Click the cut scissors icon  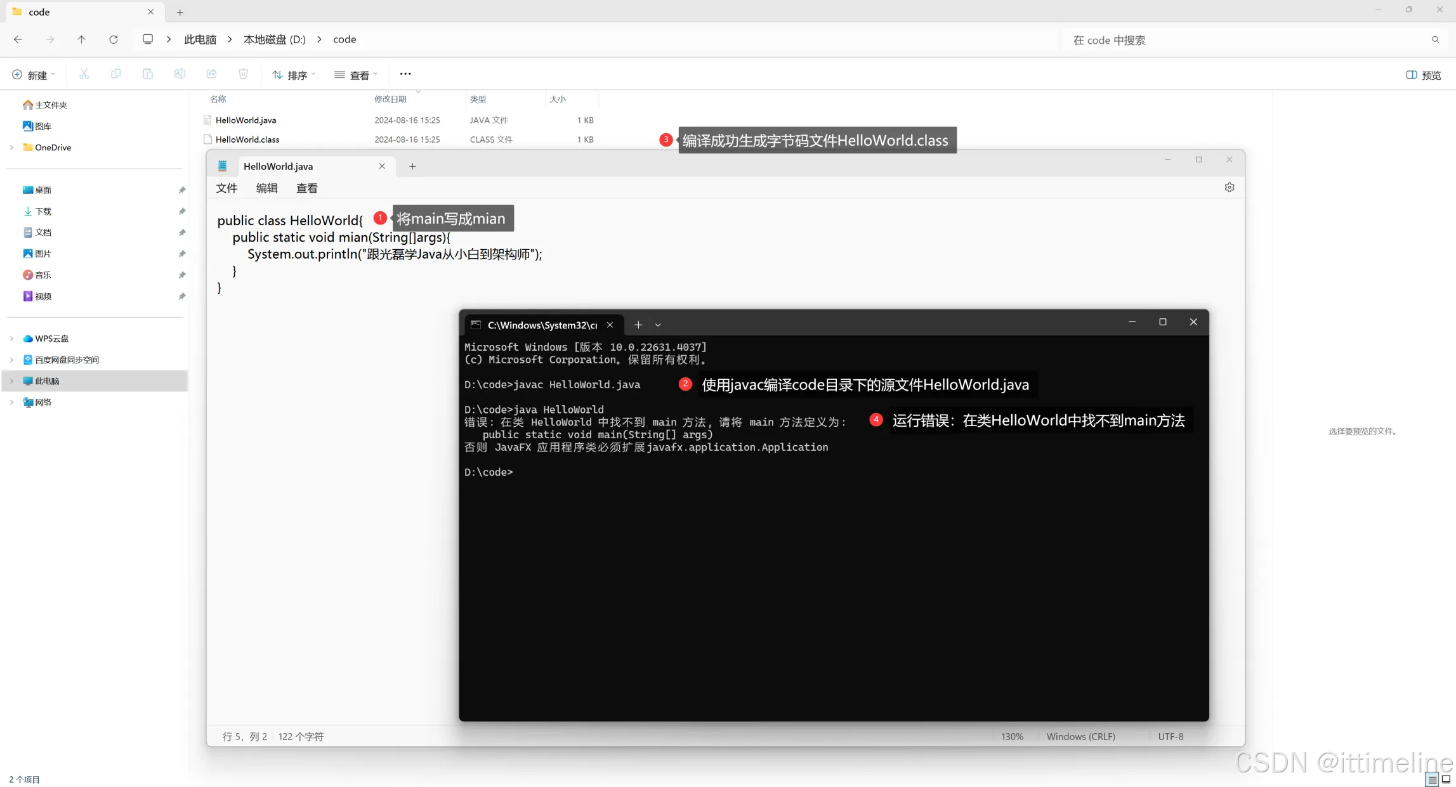(84, 74)
